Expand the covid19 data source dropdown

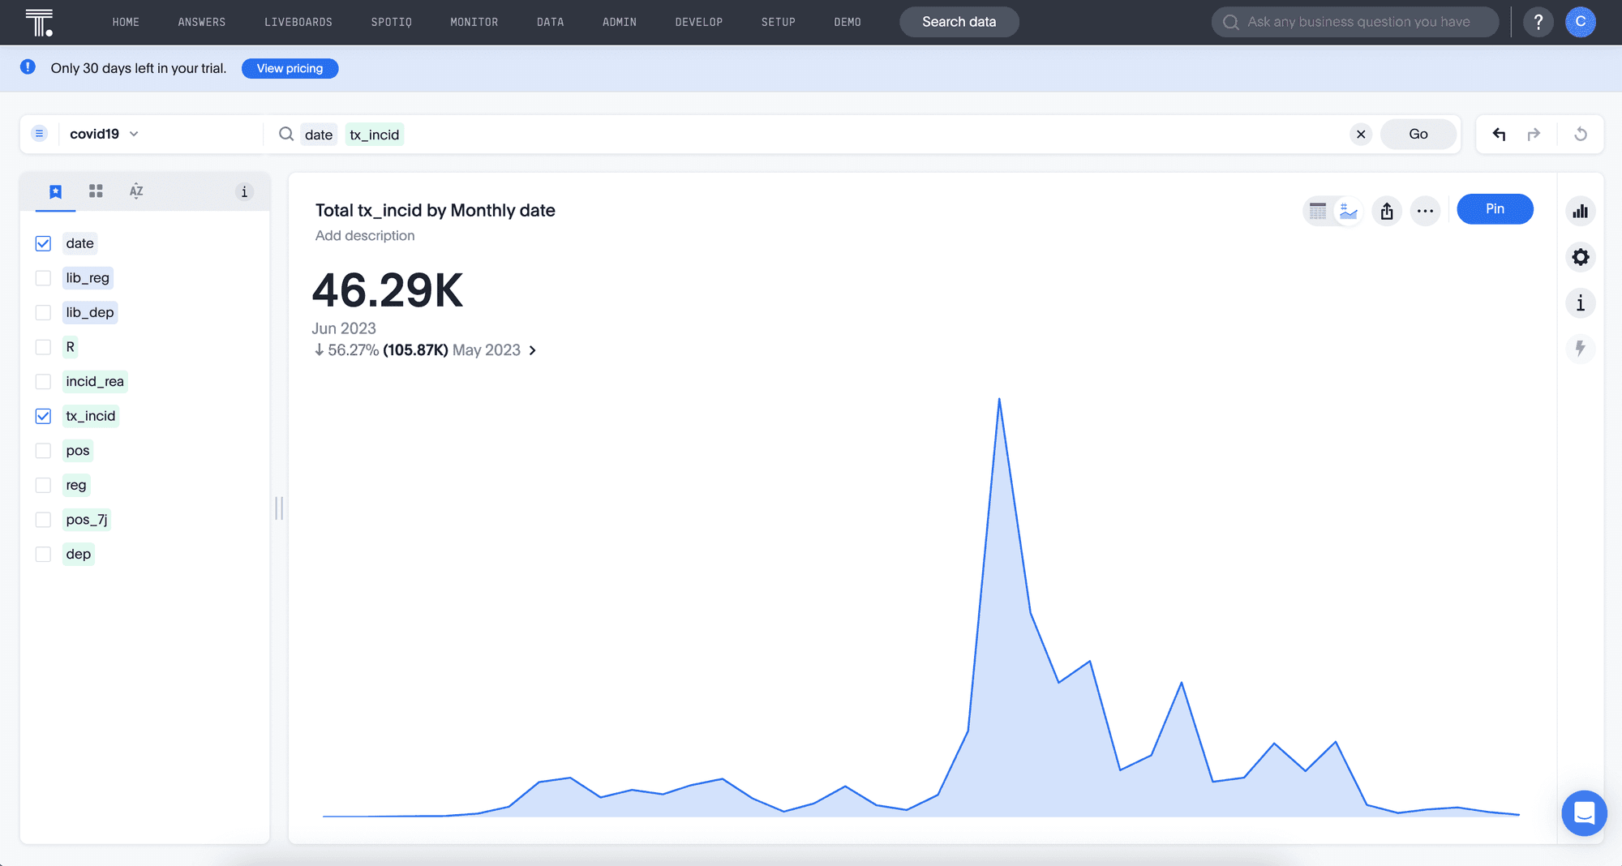[134, 134]
